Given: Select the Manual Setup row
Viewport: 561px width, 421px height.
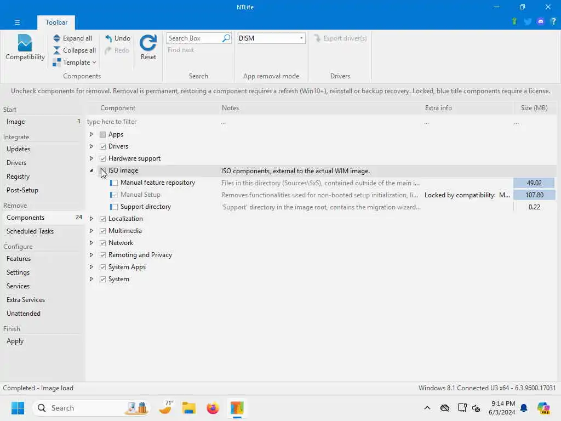Looking at the screenshot, I should [x=321, y=195].
